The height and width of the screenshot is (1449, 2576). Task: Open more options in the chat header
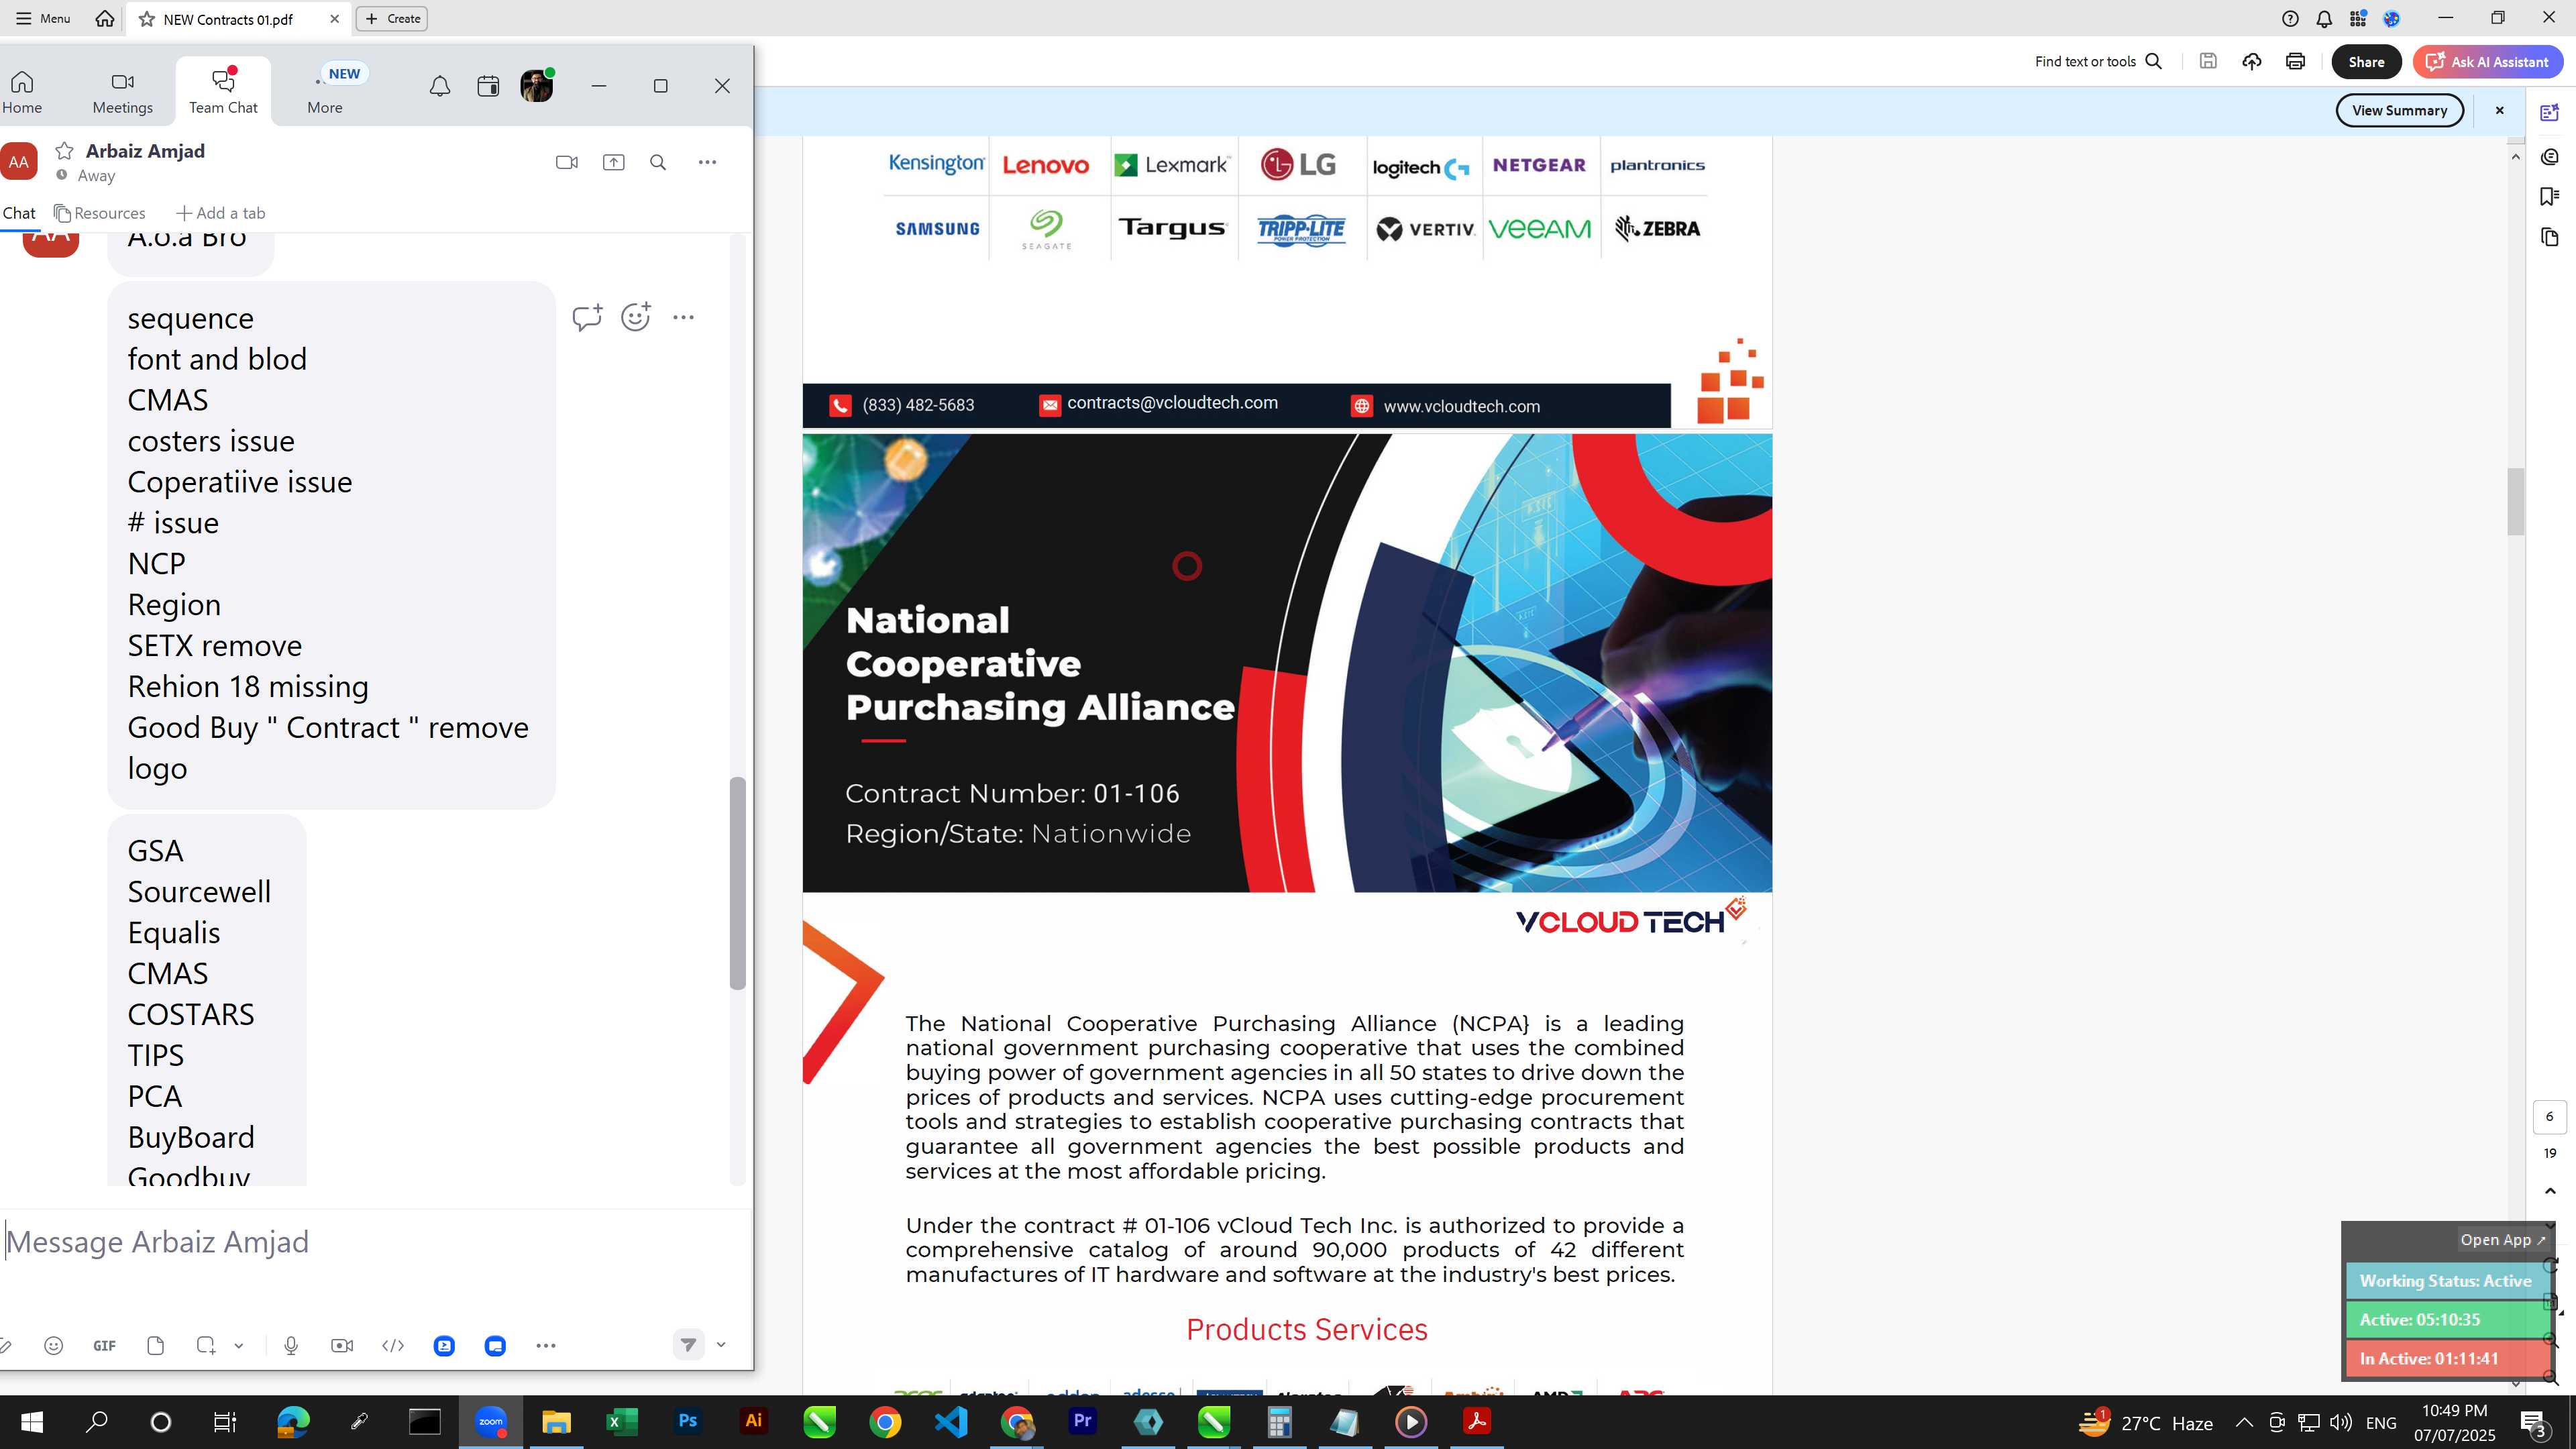(707, 162)
